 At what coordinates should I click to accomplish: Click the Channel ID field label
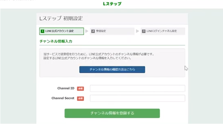click(x=66, y=88)
